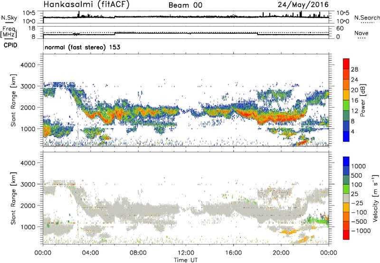This screenshot has width=380, height=263.
Task: Click the '-100' label on Velocity scale
Action: [359, 212]
